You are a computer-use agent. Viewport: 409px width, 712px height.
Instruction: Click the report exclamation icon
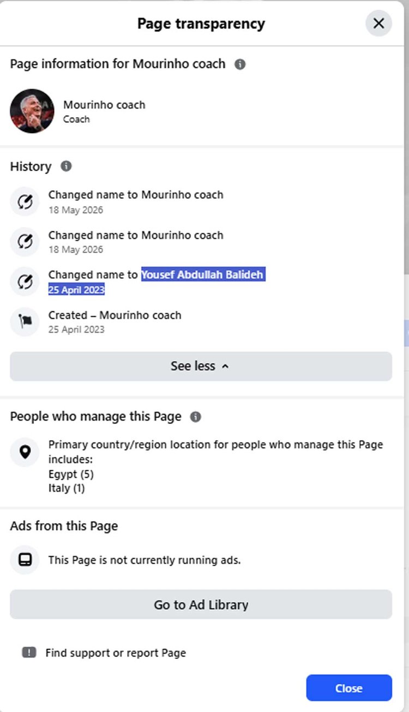[x=29, y=653]
